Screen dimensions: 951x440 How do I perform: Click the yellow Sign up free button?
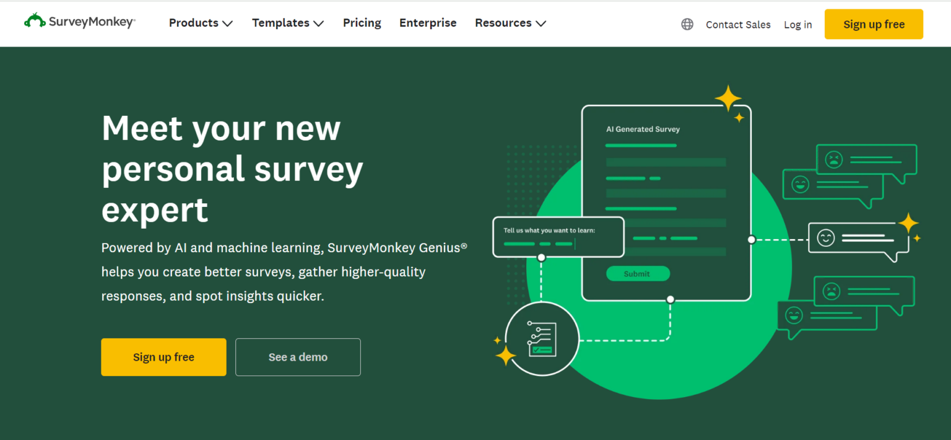(874, 24)
